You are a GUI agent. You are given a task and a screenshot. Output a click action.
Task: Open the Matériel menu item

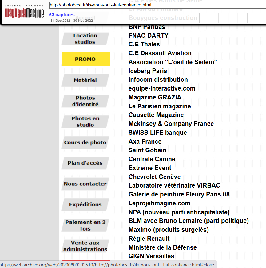point(85,80)
